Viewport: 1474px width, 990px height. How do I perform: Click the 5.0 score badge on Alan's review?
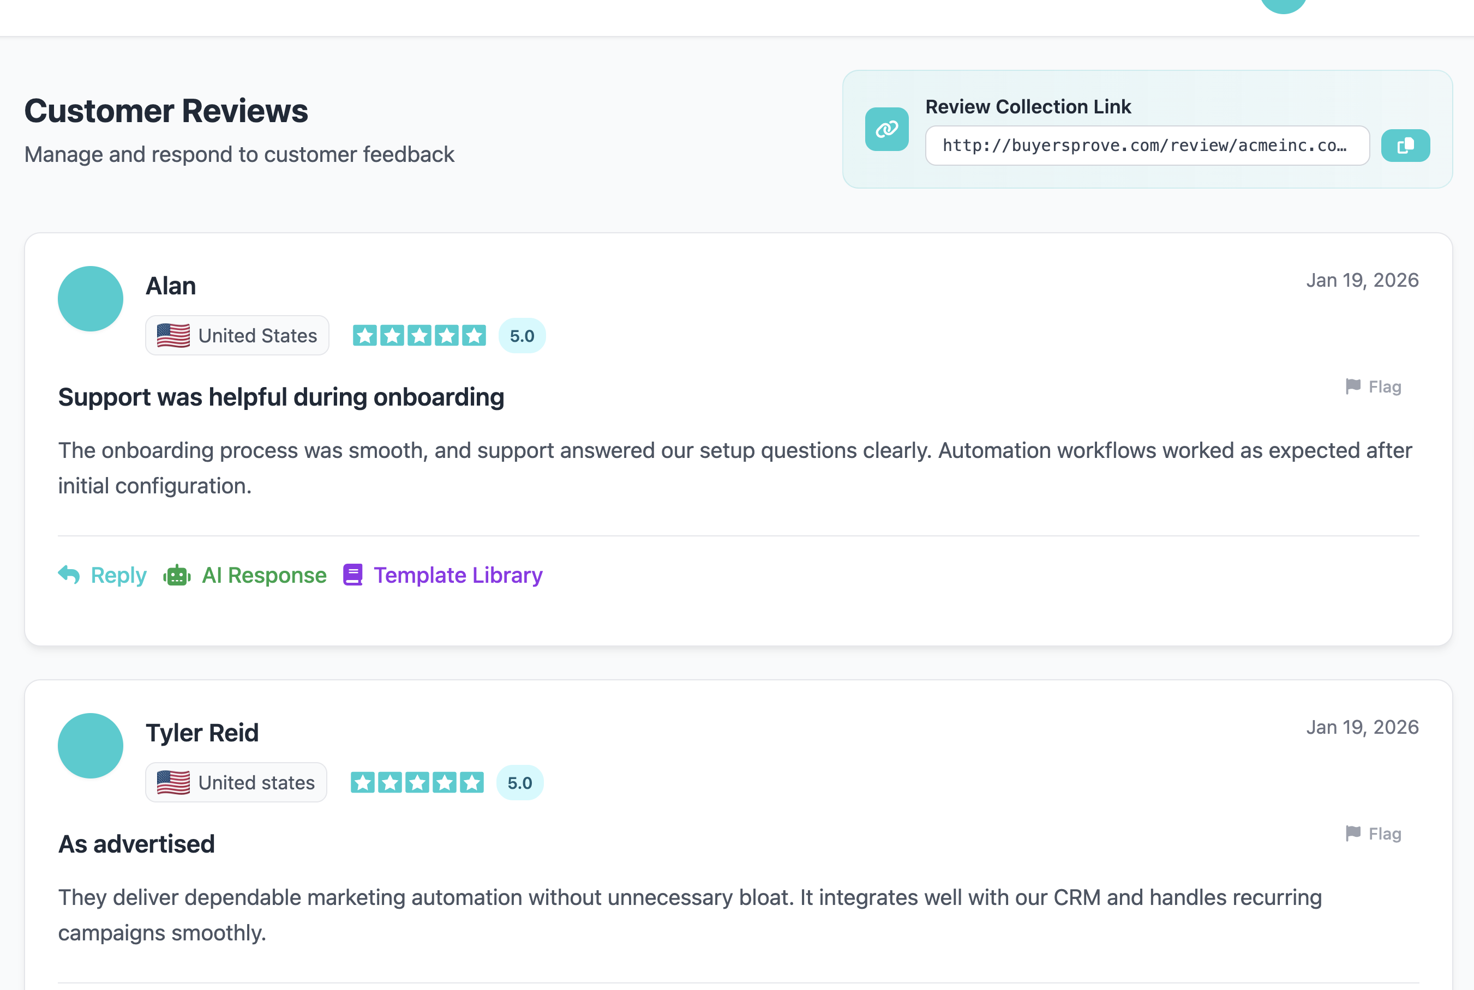coord(522,336)
